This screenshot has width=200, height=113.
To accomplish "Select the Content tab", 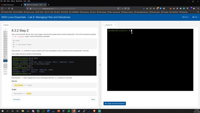I will pos(6,25).
